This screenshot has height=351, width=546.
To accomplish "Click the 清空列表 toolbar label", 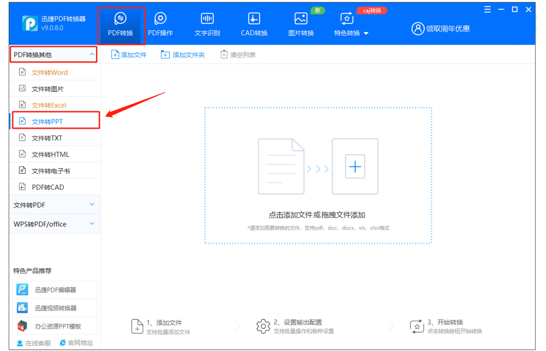I will [243, 55].
